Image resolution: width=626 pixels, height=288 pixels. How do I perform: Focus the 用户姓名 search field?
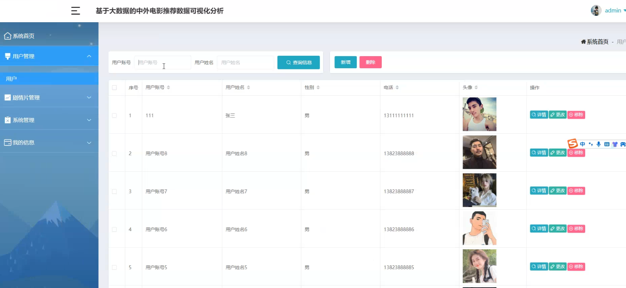245,63
